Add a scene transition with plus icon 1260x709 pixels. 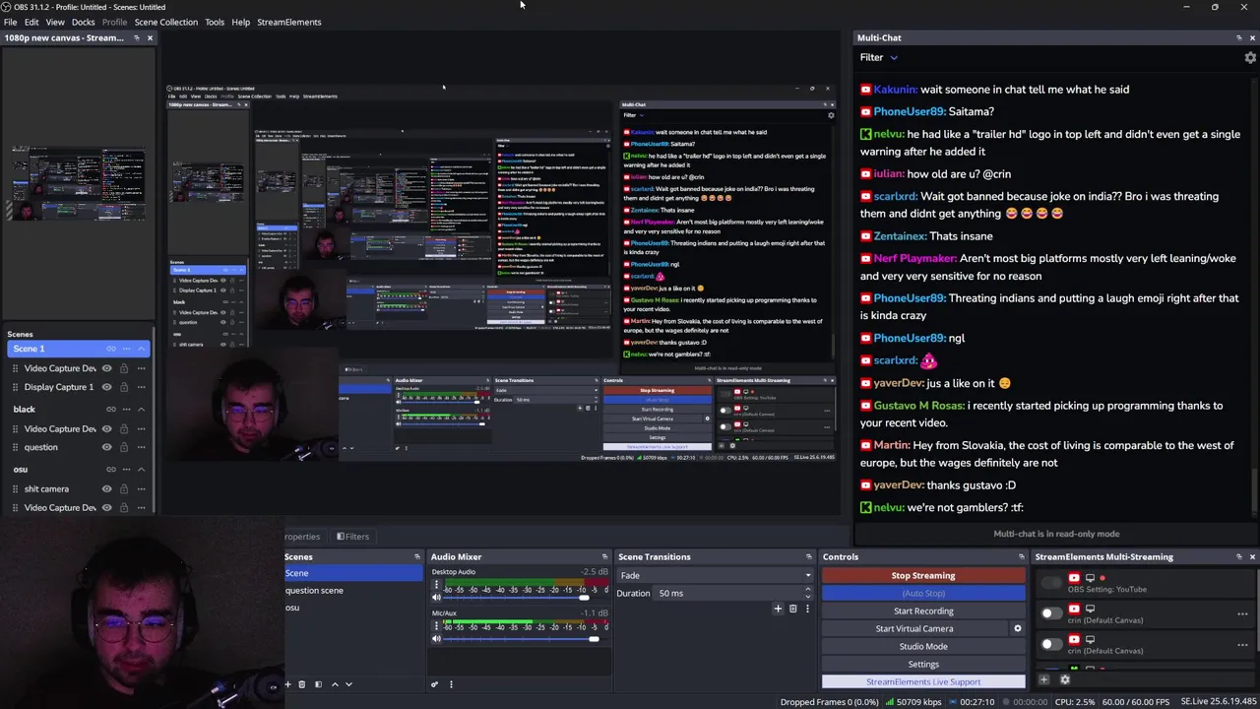coord(778,609)
